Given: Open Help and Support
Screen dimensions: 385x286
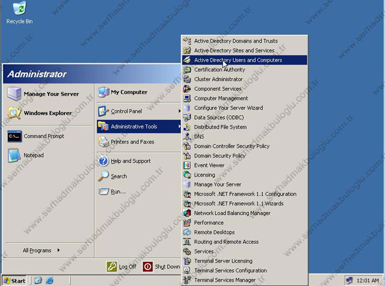Looking at the screenshot, I should click(x=139, y=161).
